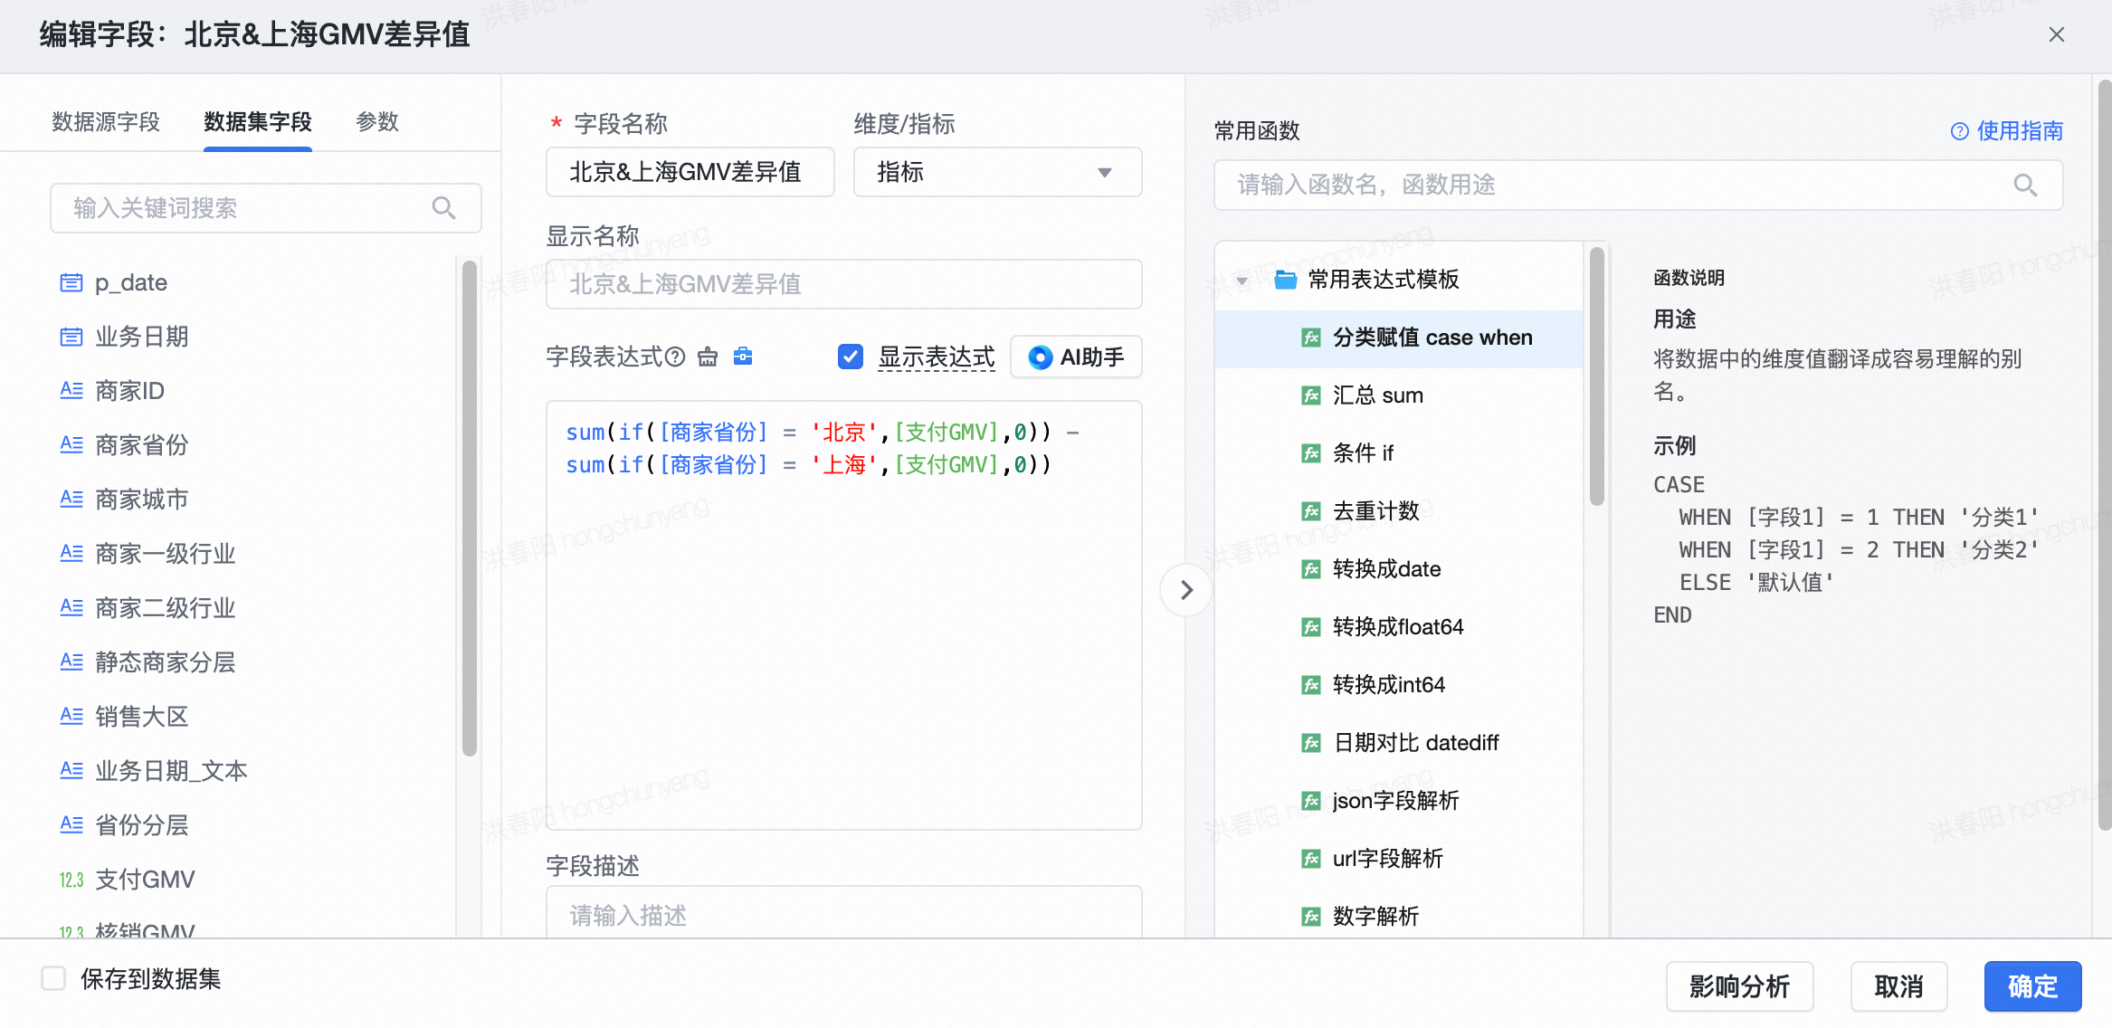Select the 支付GMV numeric field

coord(145,880)
